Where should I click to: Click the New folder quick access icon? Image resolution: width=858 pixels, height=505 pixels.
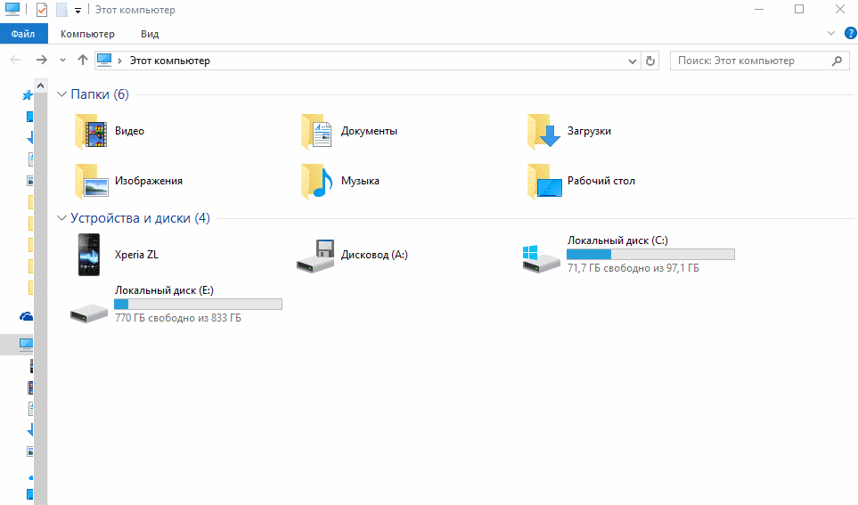pyautogui.click(x=61, y=10)
